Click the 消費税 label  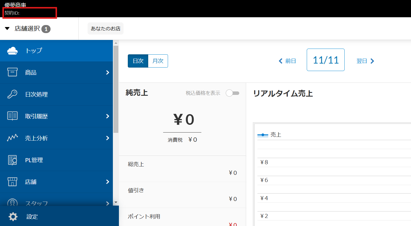[175, 140]
